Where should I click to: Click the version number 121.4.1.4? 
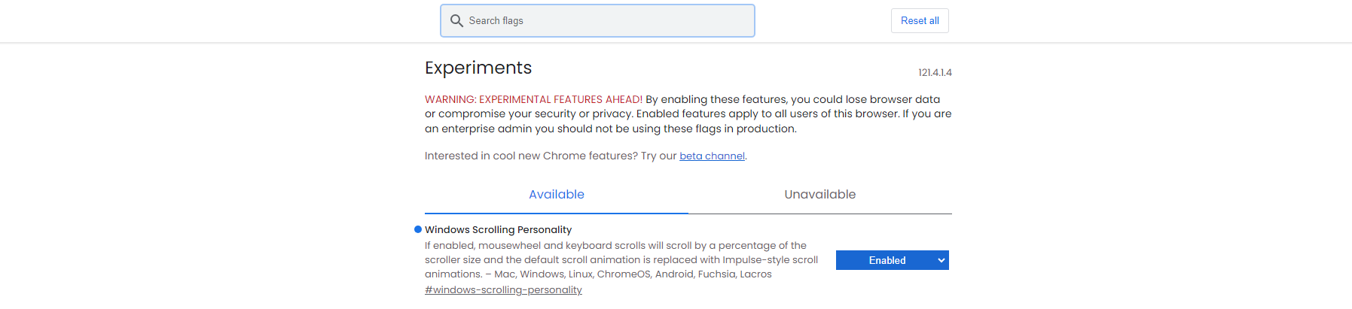pos(935,73)
